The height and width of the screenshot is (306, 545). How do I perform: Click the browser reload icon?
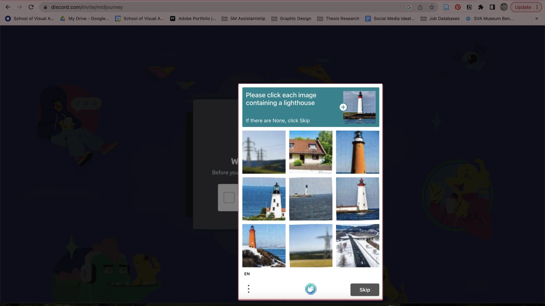[x=31, y=7]
